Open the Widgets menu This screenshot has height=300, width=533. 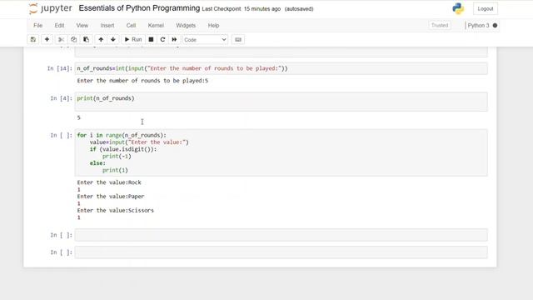[186, 26]
